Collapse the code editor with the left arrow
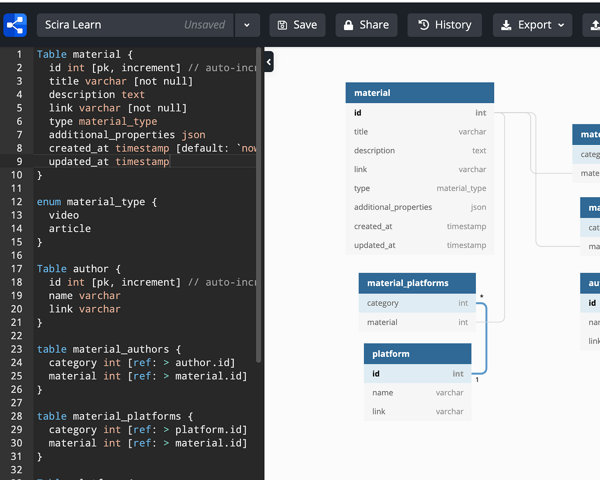600x480 pixels. pos(268,62)
